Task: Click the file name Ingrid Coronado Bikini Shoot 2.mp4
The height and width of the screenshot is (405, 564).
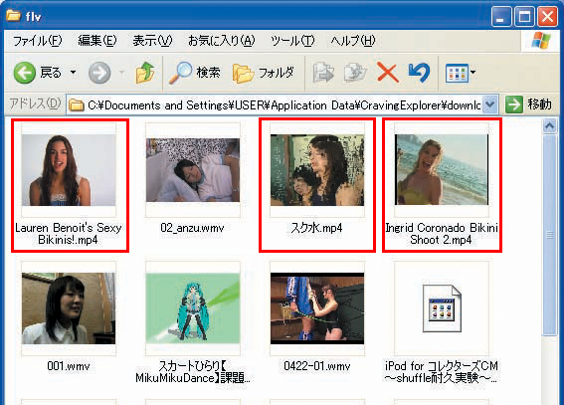Action: pos(442,234)
